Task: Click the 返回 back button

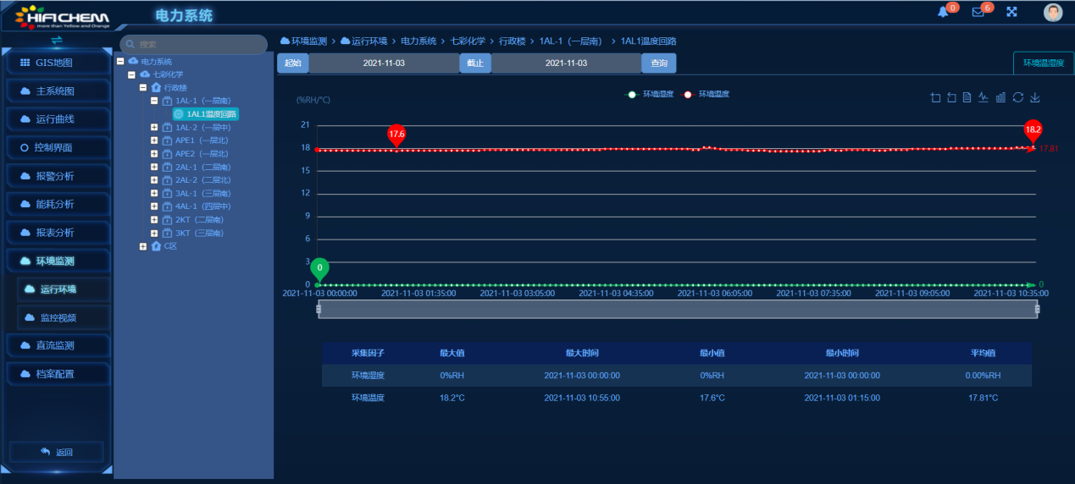Action: pos(57,452)
